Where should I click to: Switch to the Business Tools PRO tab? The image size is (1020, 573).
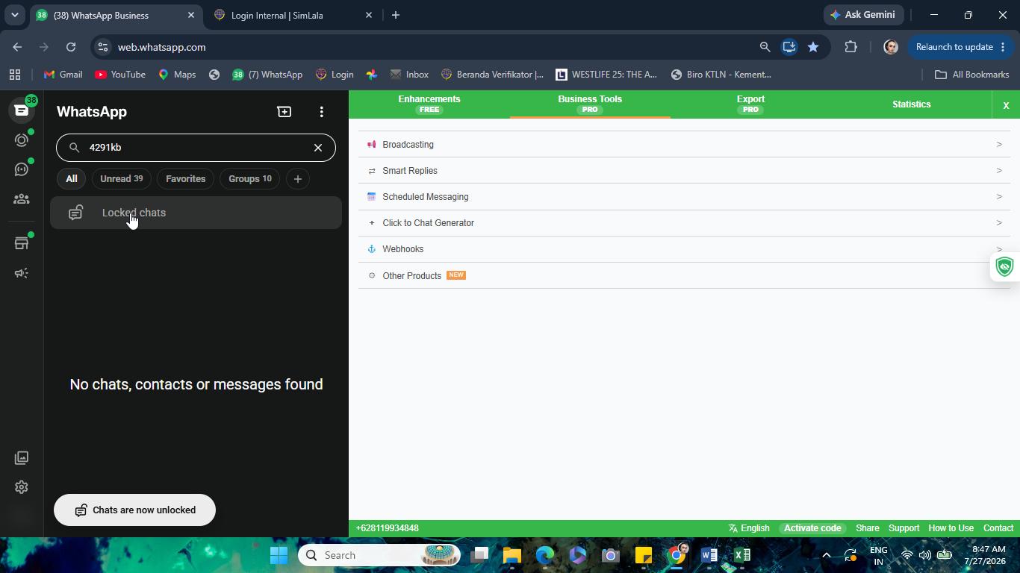590,104
